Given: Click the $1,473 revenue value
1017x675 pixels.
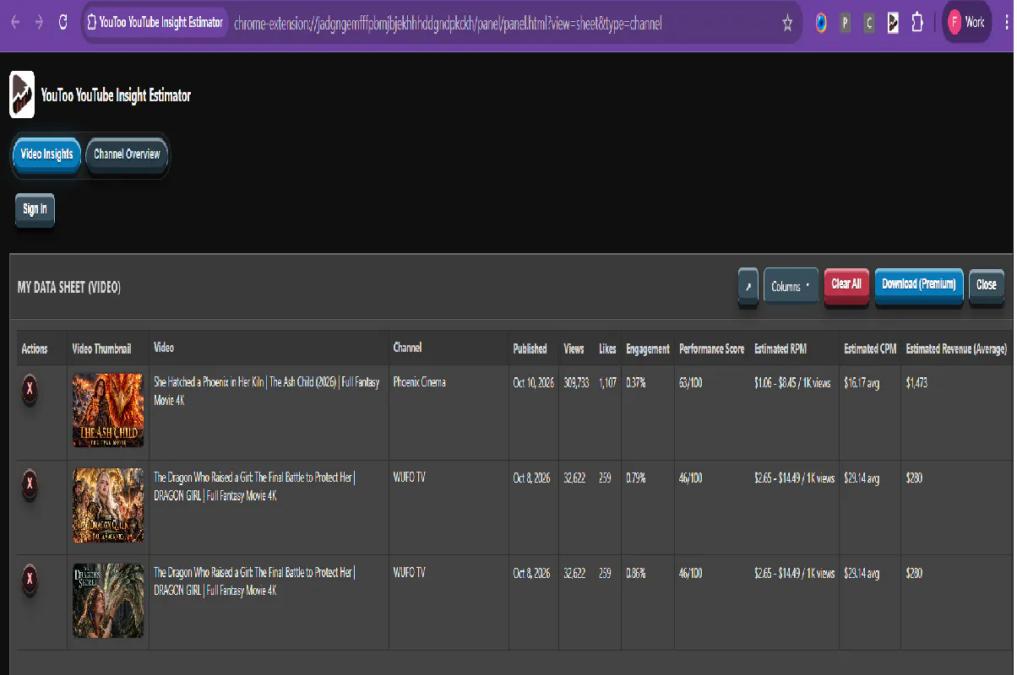Looking at the screenshot, I should [x=917, y=383].
